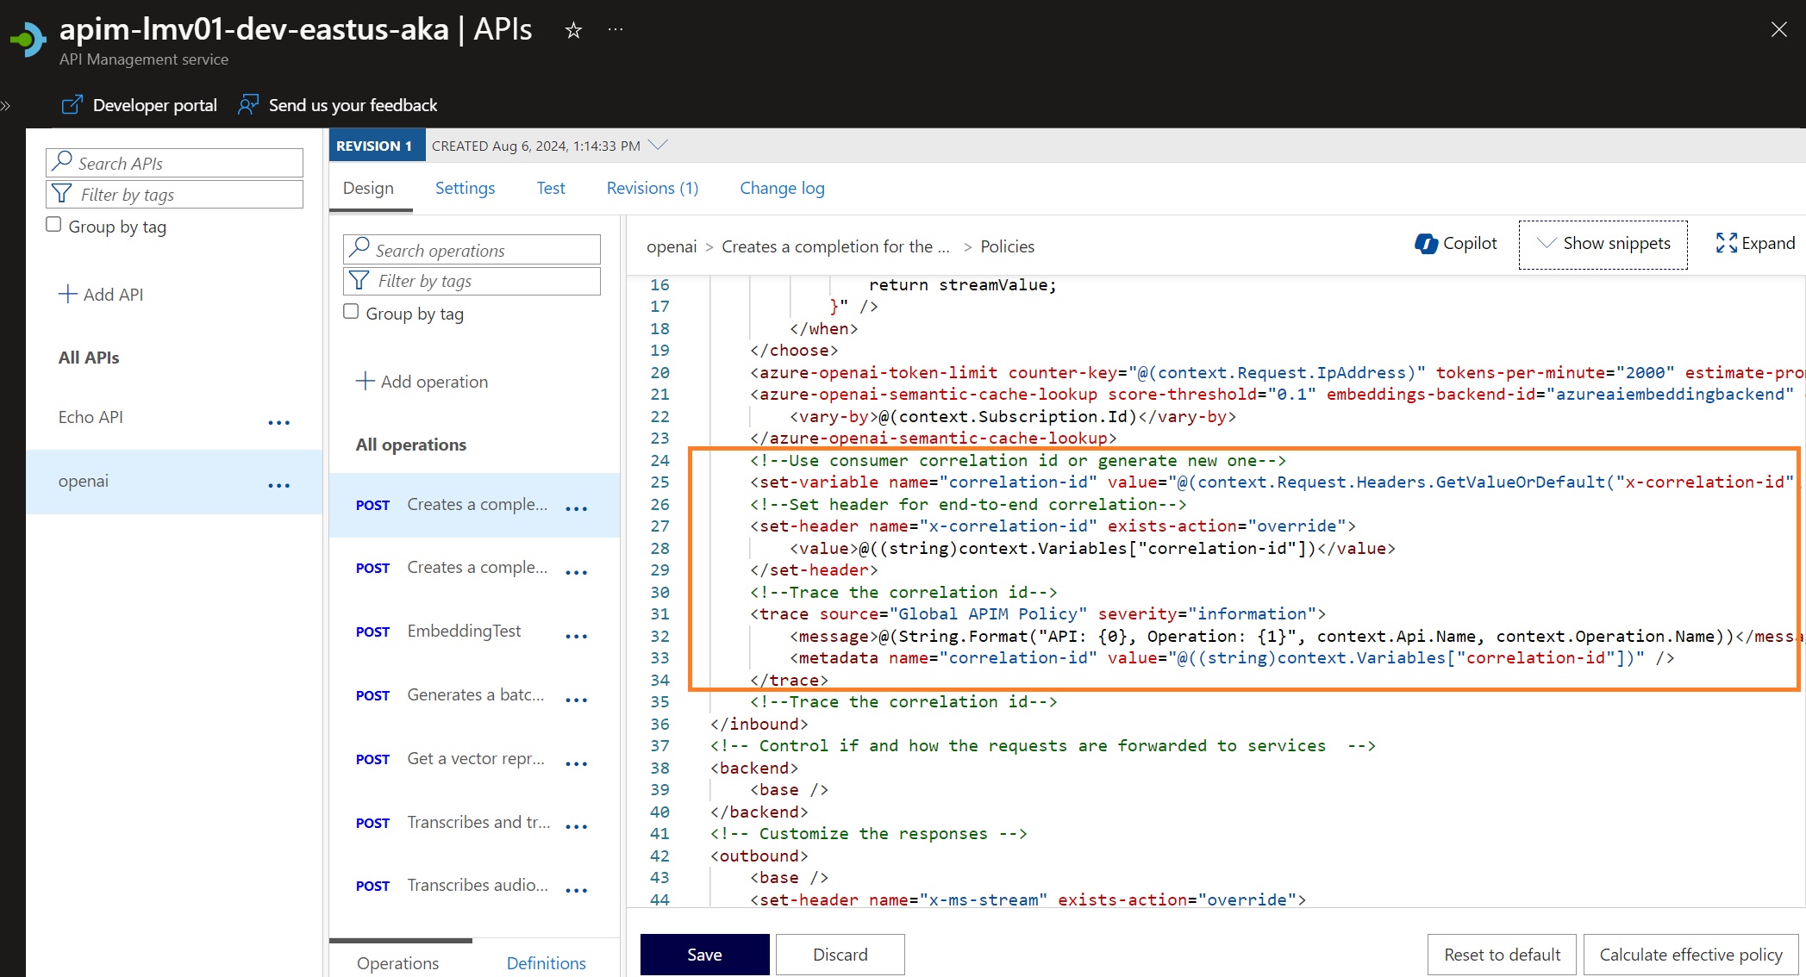Click the Policies breadcrumb

click(1007, 246)
